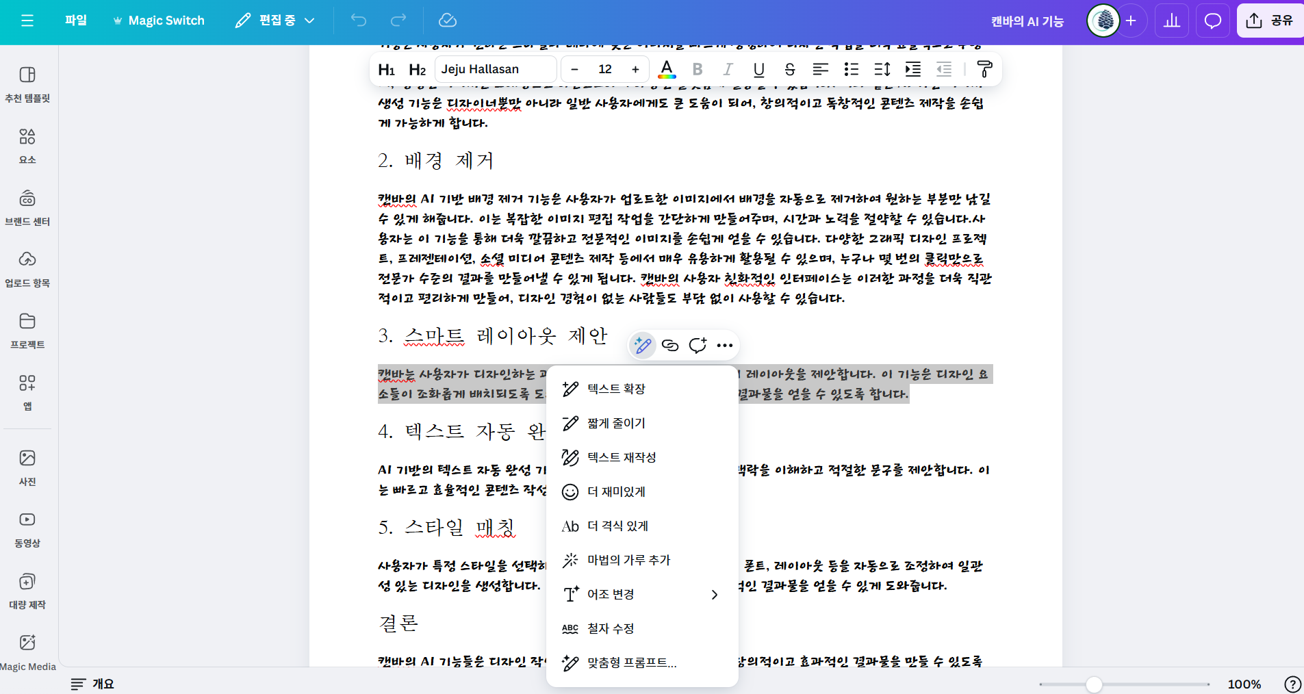Open Magic Switch

click(159, 21)
